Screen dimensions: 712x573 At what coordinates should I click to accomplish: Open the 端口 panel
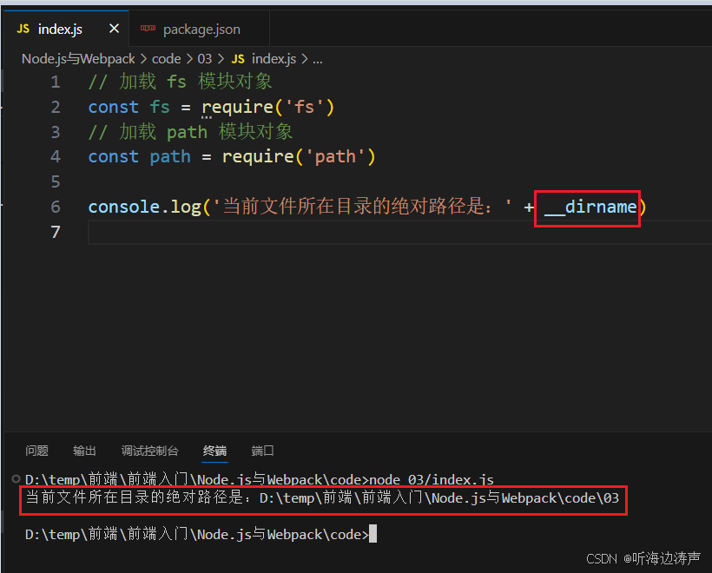(262, 451)
